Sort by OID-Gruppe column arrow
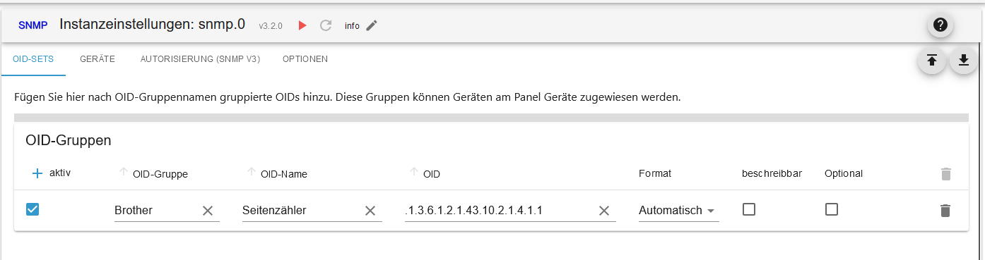The height and width of the screenshot is (260, 985). (x=124, y=173)
